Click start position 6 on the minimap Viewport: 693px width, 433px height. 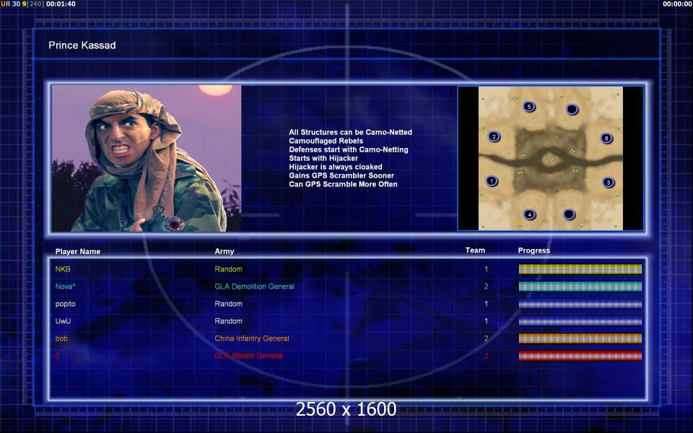tap(606, 138)
